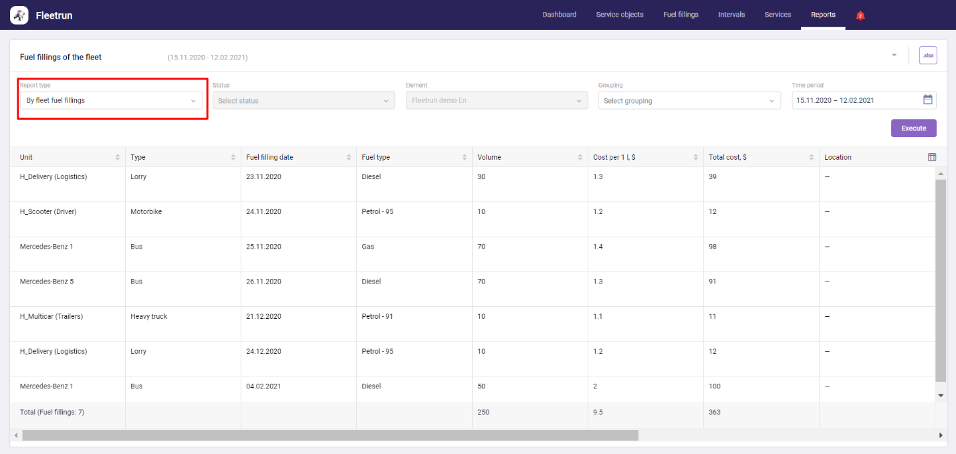Click the horizontal scrollbar at table bottom
Screen dimensions: 956x454
click(x=330, y=435)
